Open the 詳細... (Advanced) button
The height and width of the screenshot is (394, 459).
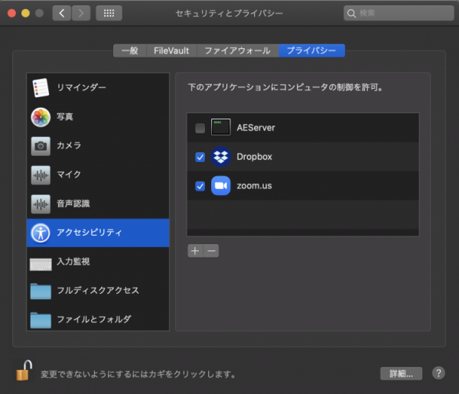(x=401, y=374)
